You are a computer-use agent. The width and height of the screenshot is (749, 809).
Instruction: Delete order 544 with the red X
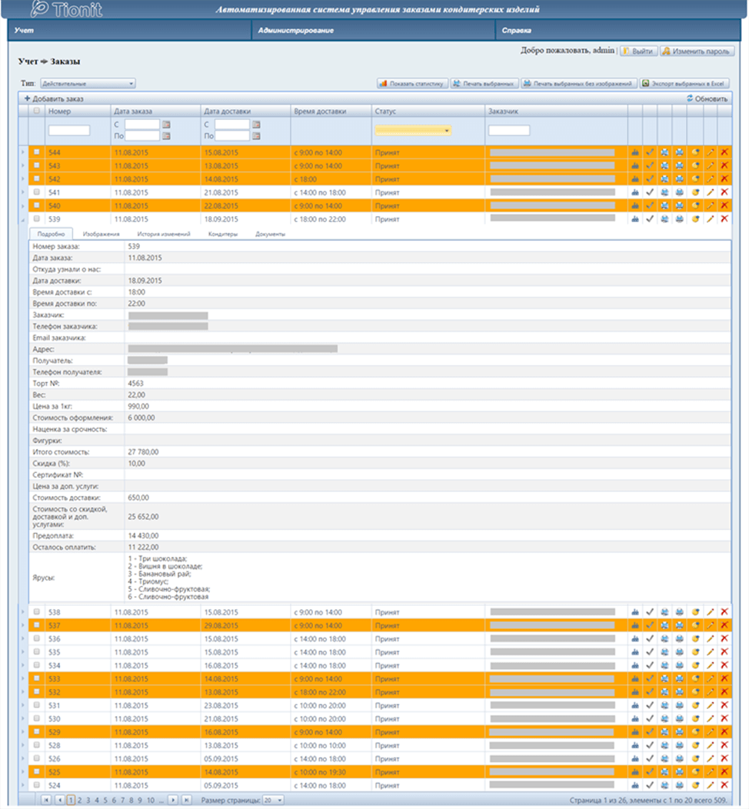724,152
